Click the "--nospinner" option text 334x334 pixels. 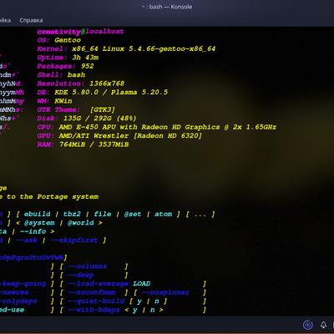[165, 292]
